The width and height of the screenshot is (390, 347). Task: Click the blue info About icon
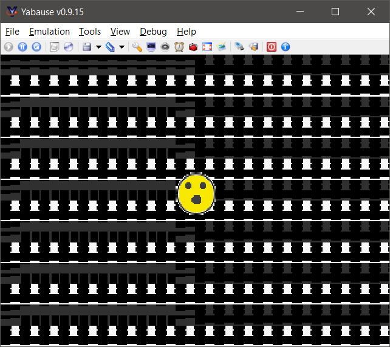point(285,47)
